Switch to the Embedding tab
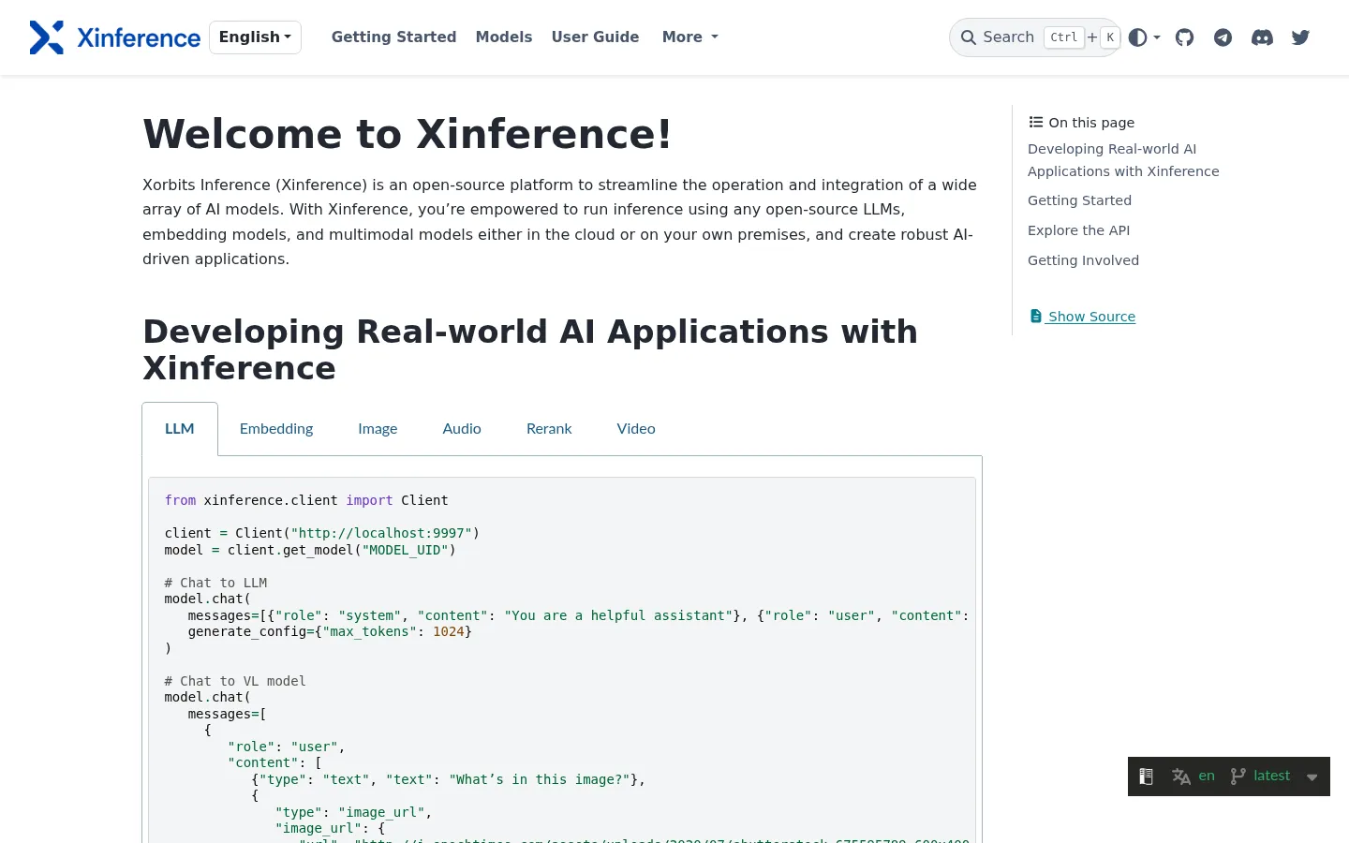 (x=276, y=429)
